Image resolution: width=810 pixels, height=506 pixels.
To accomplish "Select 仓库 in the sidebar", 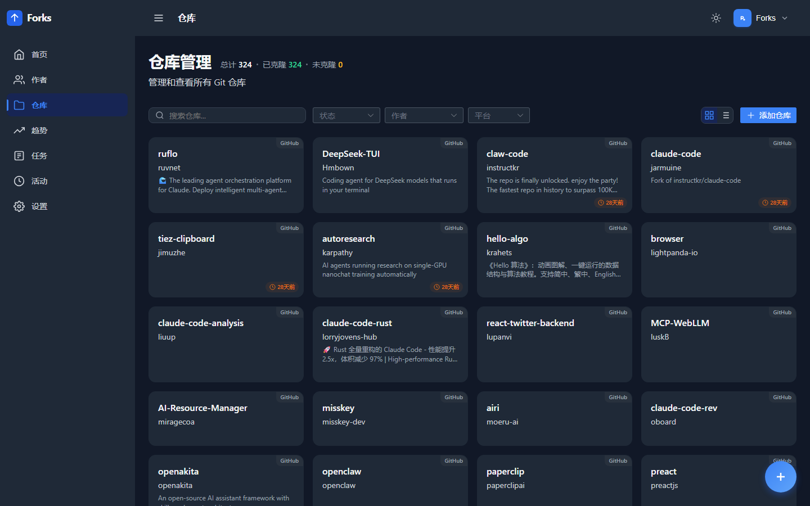I will point(67,105).
